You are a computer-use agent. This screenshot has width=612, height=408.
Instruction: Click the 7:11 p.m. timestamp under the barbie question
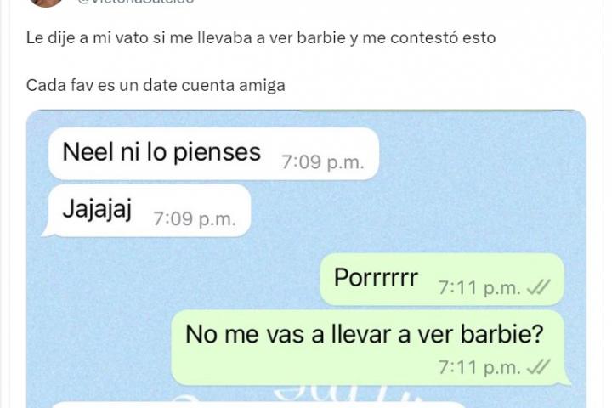(x=479, y=367)
